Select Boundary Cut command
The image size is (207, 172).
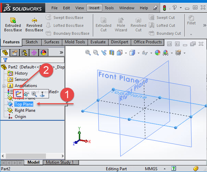[x=165, y=33]
